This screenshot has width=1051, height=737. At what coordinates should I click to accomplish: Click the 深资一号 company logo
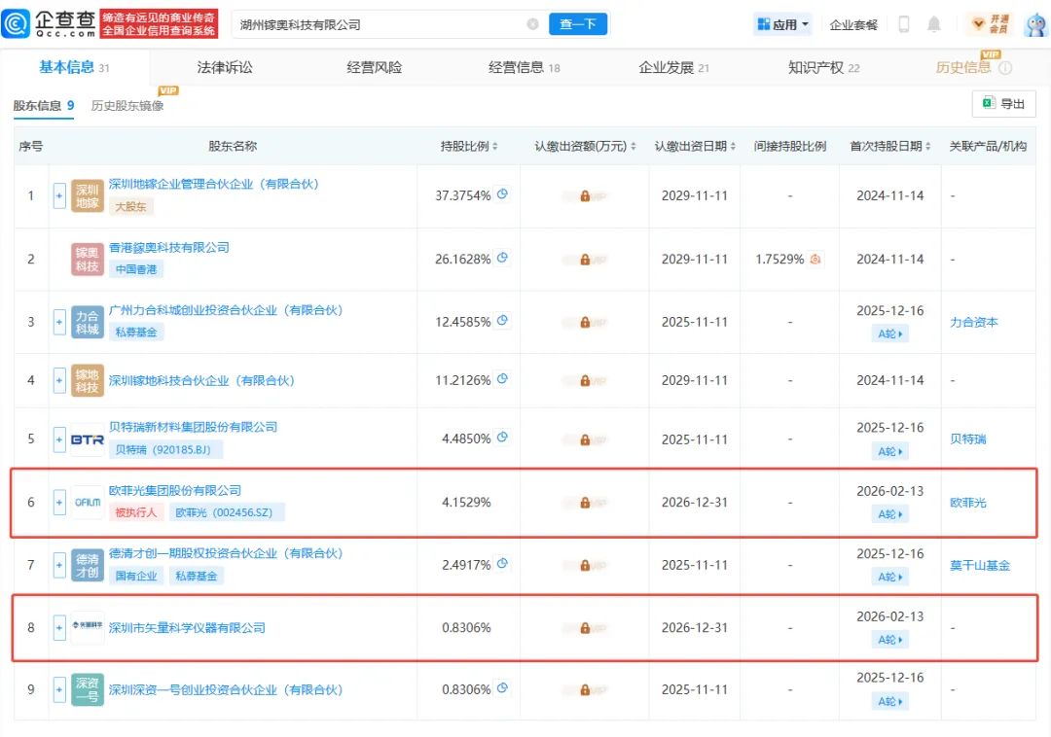coord(88,689)
